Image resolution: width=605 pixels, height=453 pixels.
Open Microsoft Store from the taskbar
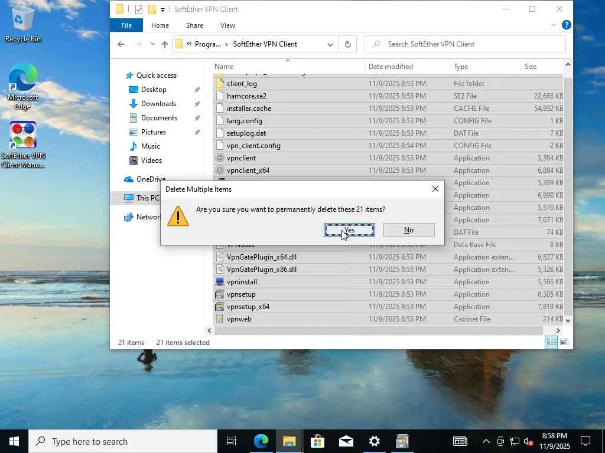click(317, 441)
